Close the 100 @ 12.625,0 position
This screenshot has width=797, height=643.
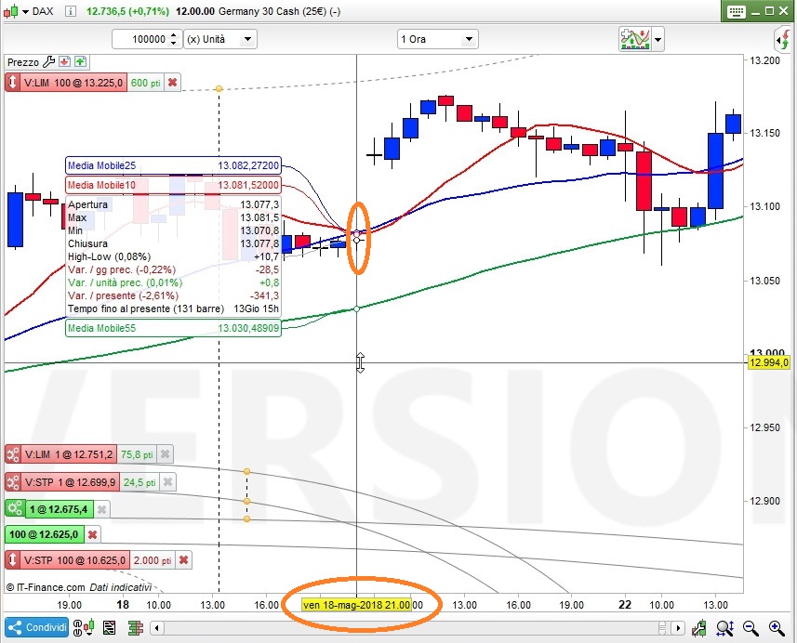tap(92, 535)
